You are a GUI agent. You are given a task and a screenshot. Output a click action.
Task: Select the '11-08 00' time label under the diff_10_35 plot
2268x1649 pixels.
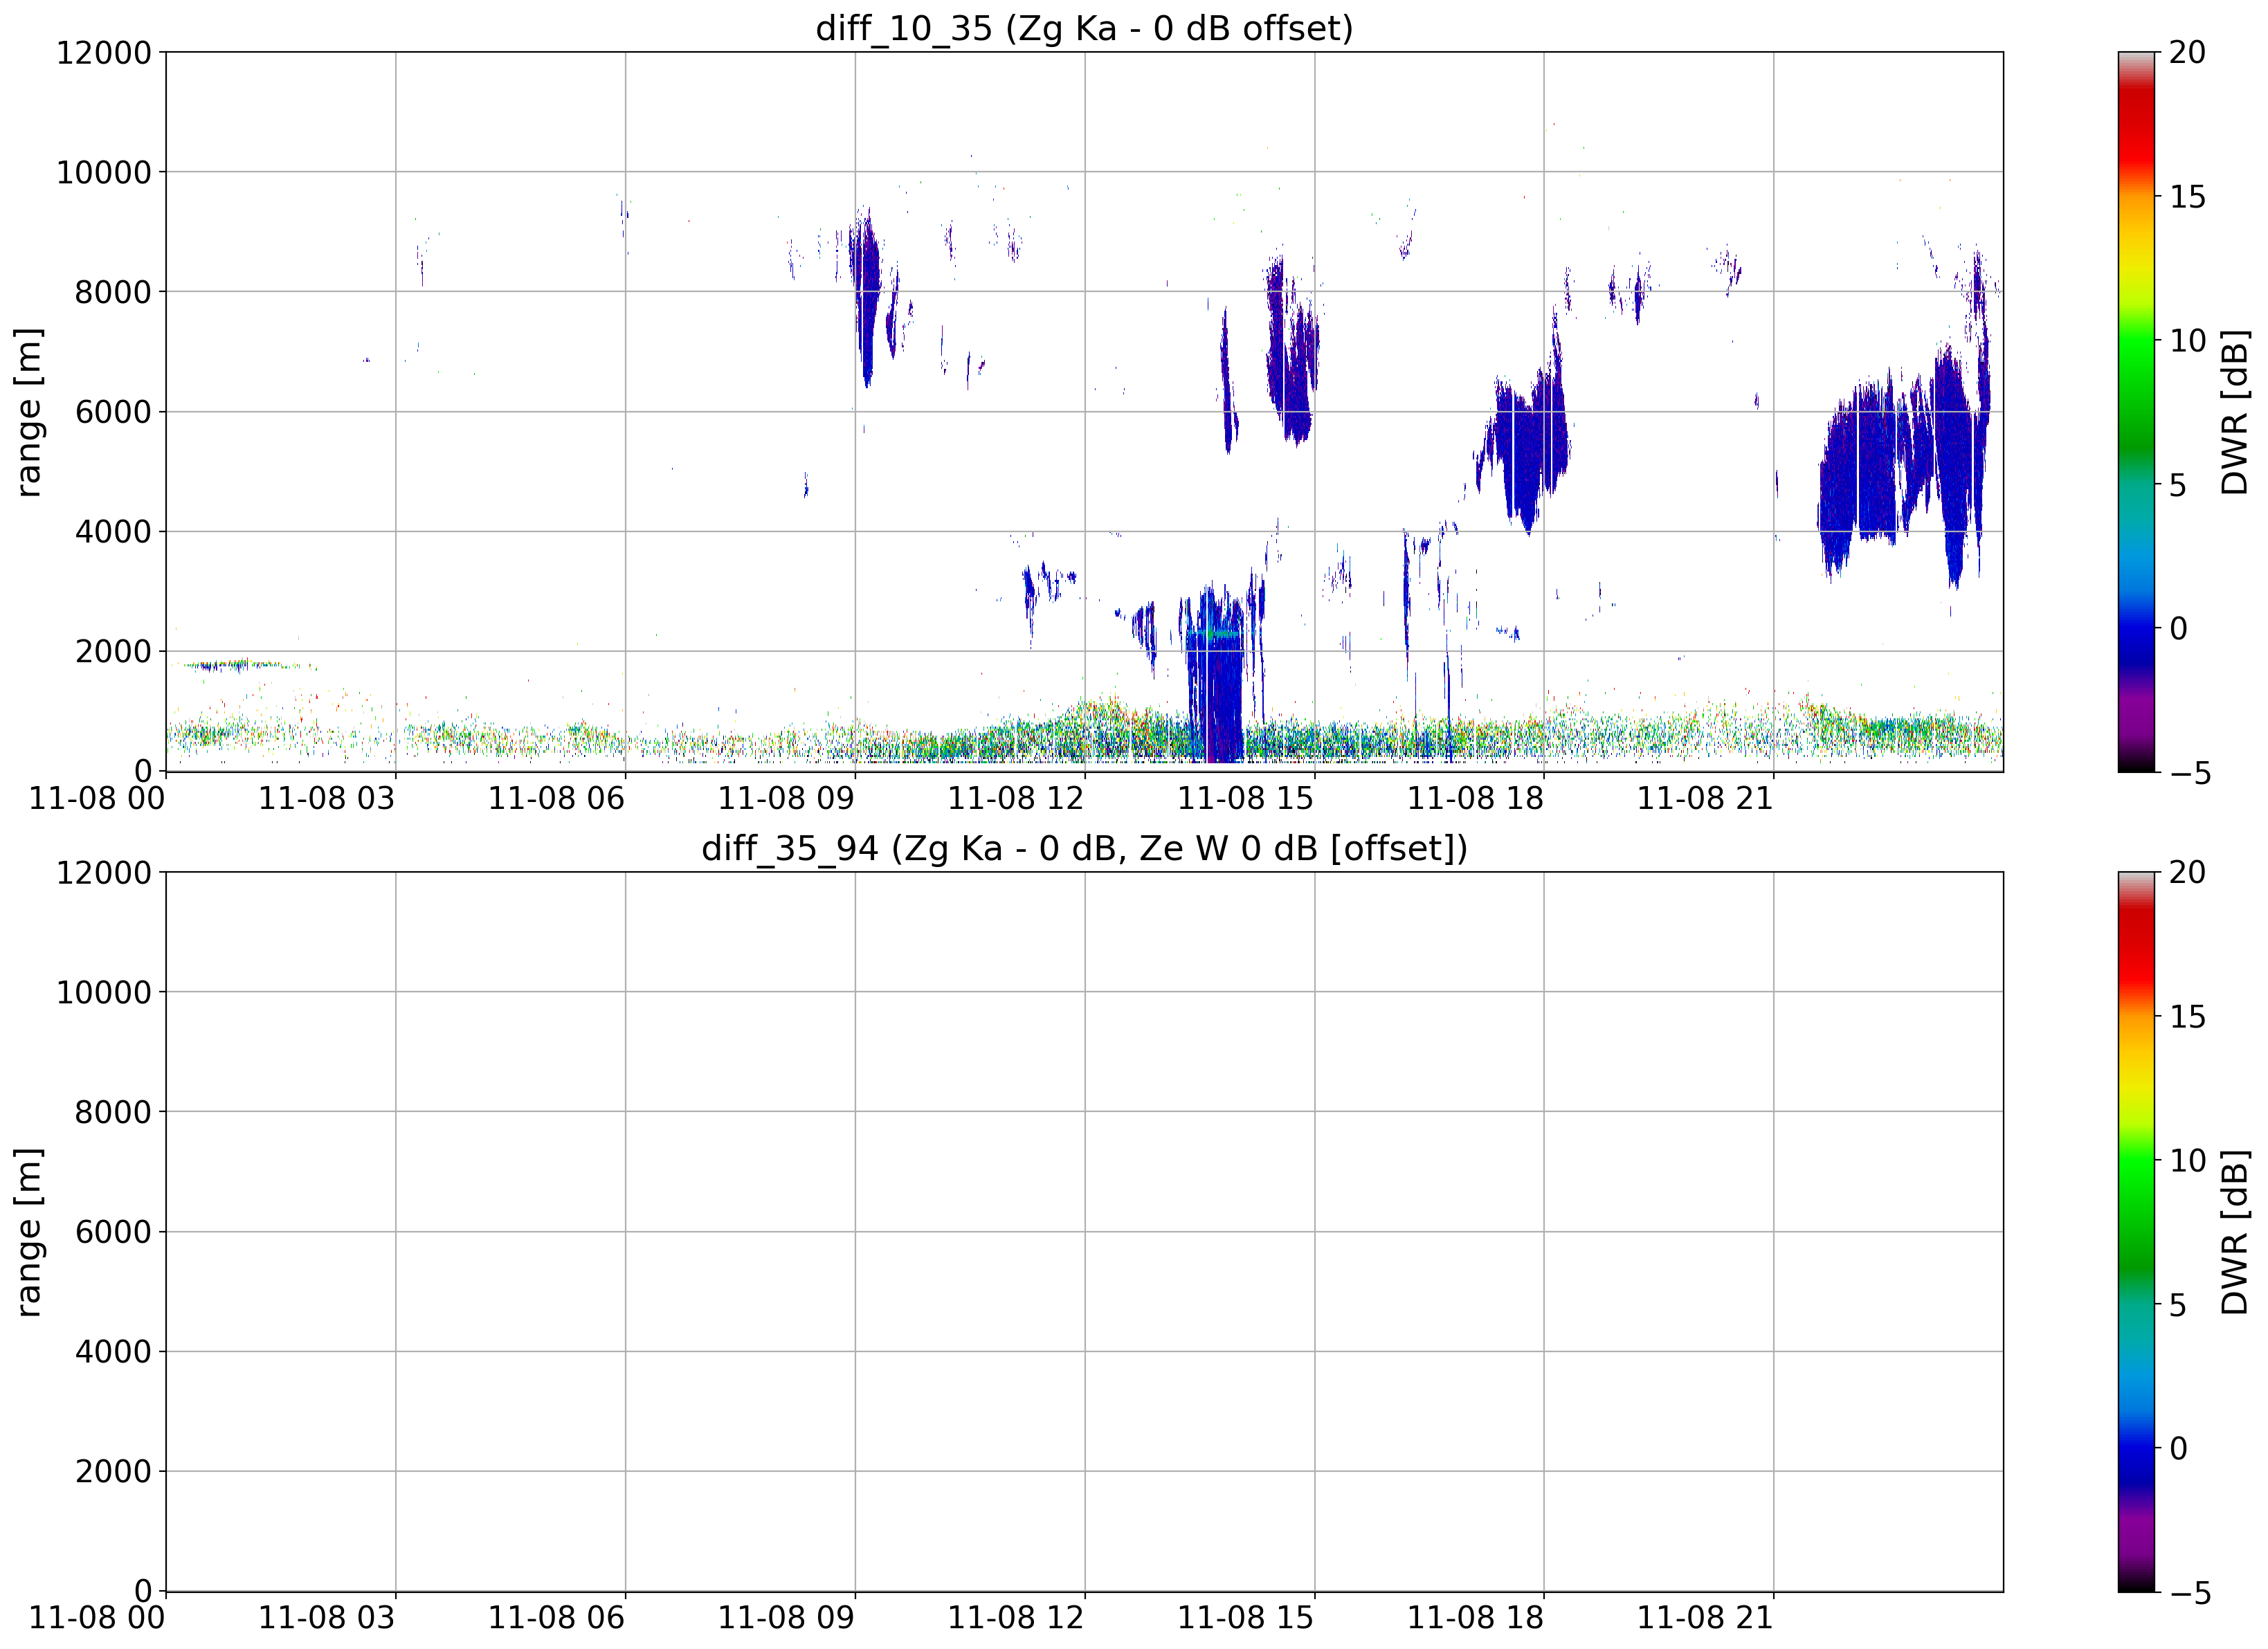pos(97,798)
